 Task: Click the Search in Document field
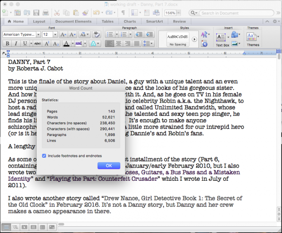240,13
